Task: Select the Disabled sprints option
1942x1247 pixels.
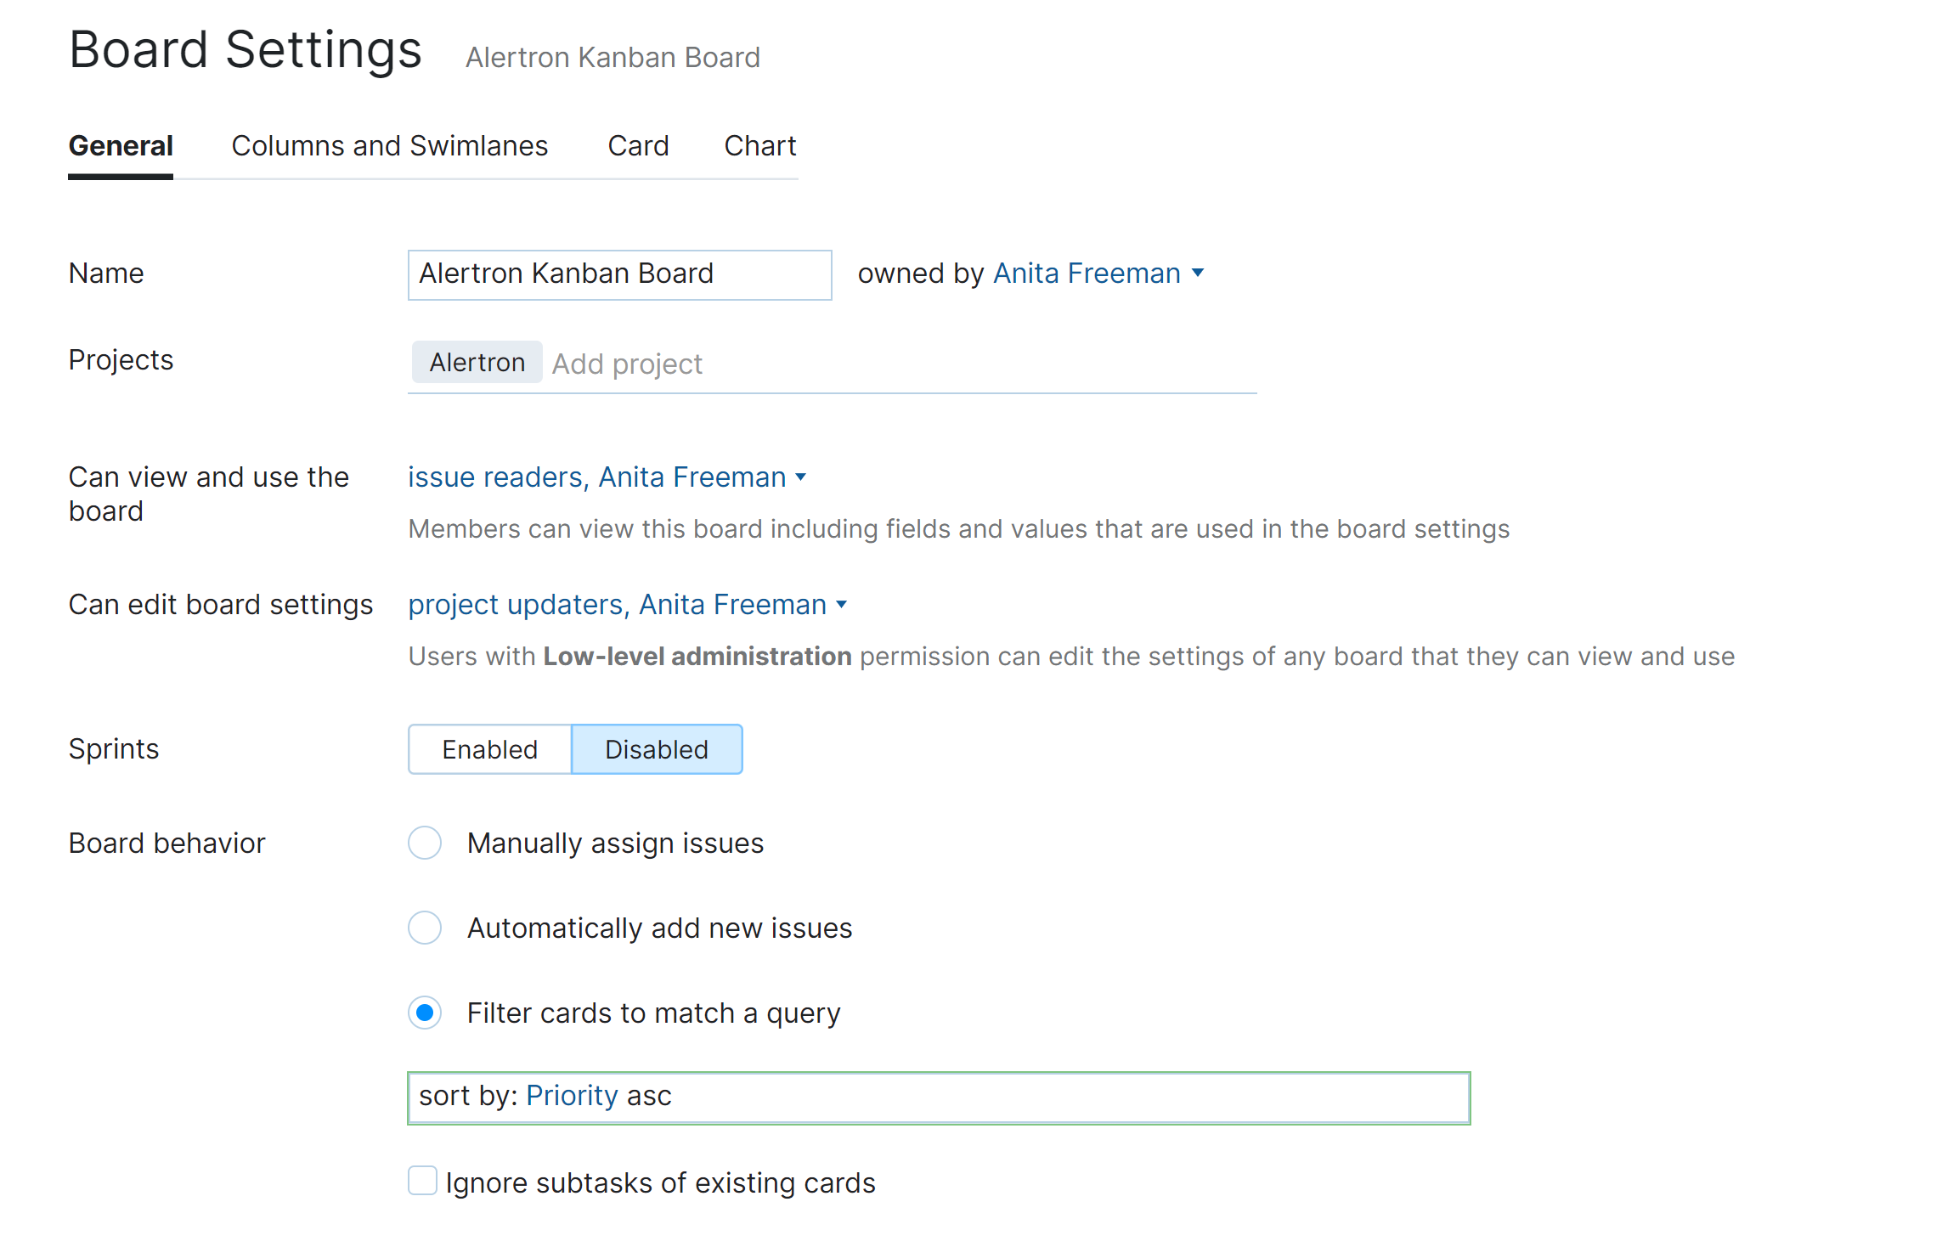Action: coord(657,749)
